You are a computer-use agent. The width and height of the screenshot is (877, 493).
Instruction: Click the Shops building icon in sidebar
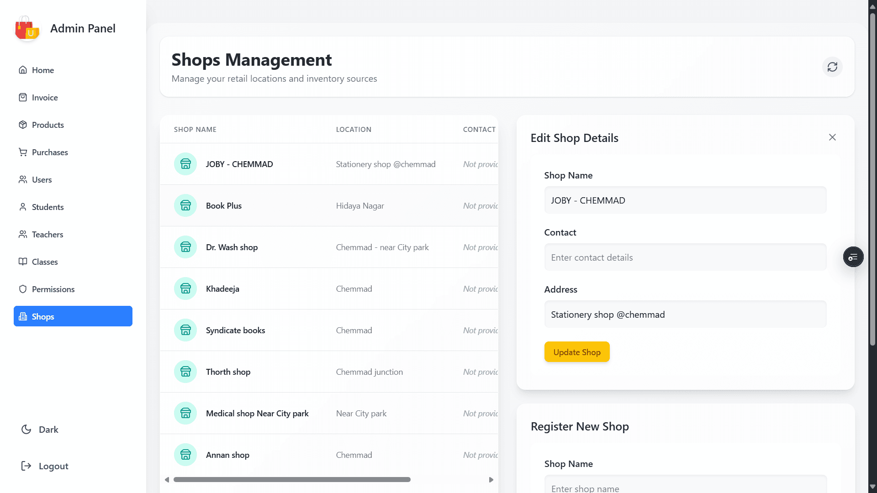point(23,316)
